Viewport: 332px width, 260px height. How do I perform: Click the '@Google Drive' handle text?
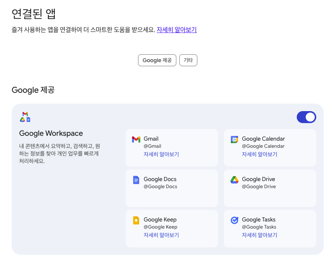tap(259, 187)
